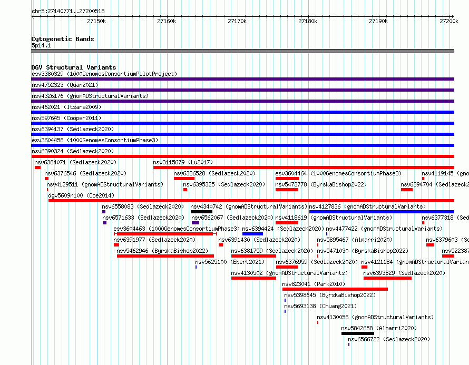Click the small red nsv4121184 glyph

[364, 267]
